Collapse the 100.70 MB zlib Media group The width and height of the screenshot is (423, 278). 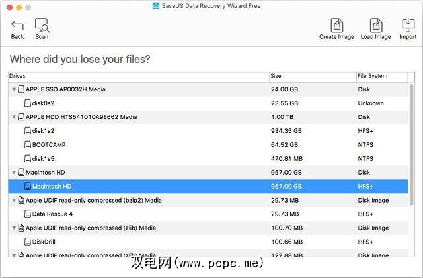pyautogui.click(x=14, y=228)
